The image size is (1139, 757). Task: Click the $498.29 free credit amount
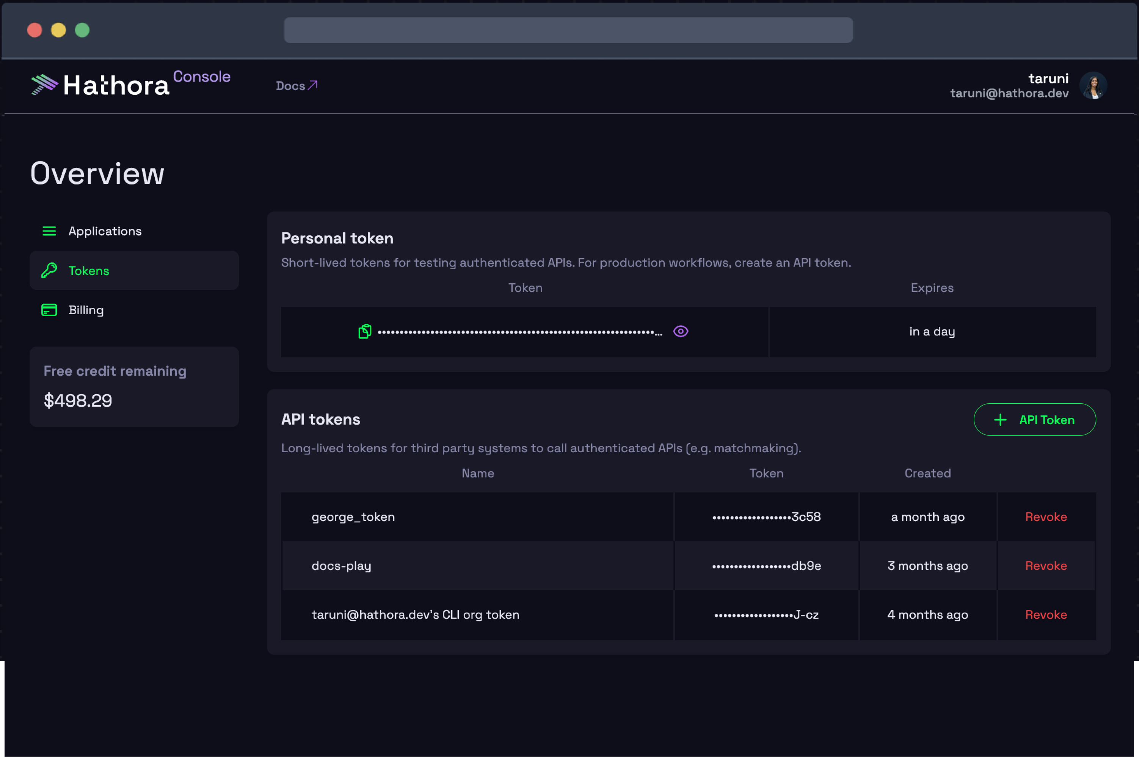tap(78, 400)
